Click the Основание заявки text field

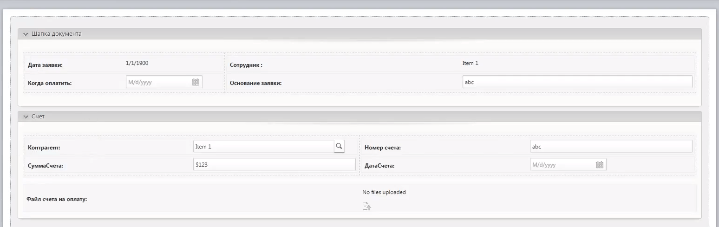click(x=577, y=82)
